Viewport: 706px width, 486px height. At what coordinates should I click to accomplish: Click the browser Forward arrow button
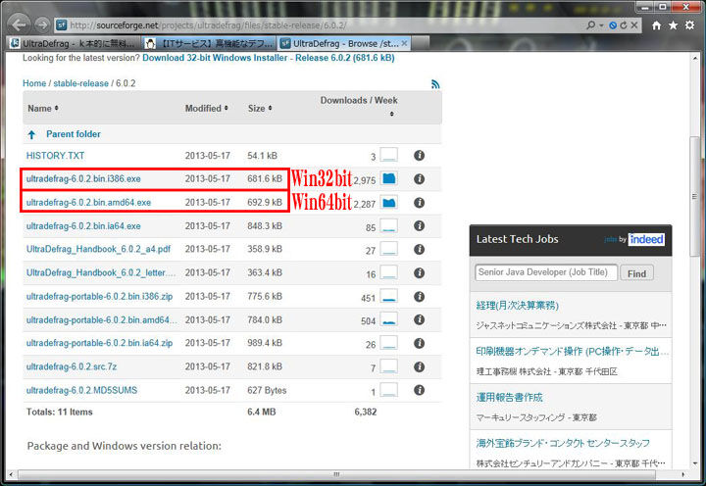(42, 24)
